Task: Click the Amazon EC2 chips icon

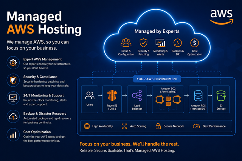Action: tap(168, 100)
